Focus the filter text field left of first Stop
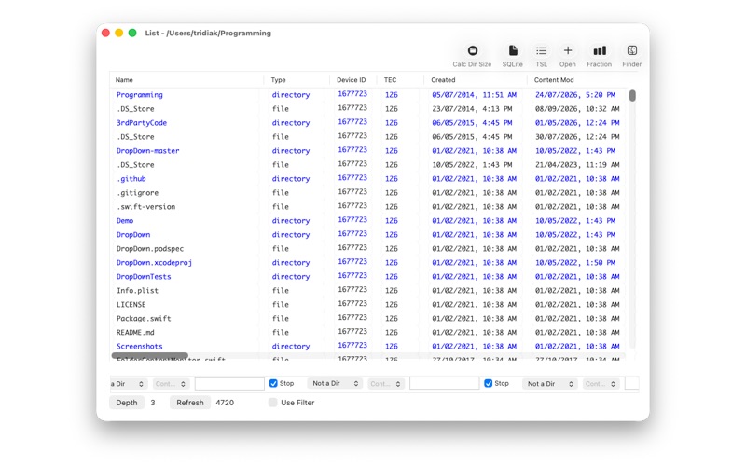 point(229,384)
